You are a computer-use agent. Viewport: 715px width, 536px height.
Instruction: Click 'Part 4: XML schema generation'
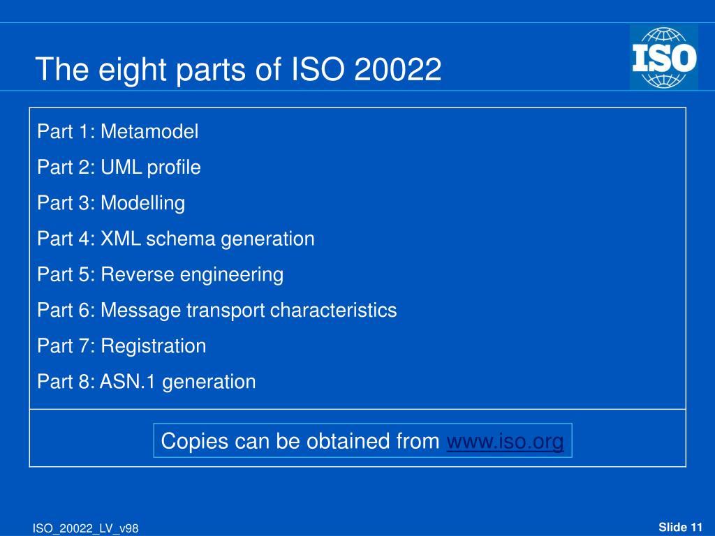point(175,239)
